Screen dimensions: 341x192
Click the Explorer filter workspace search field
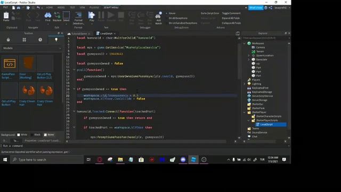265,38
